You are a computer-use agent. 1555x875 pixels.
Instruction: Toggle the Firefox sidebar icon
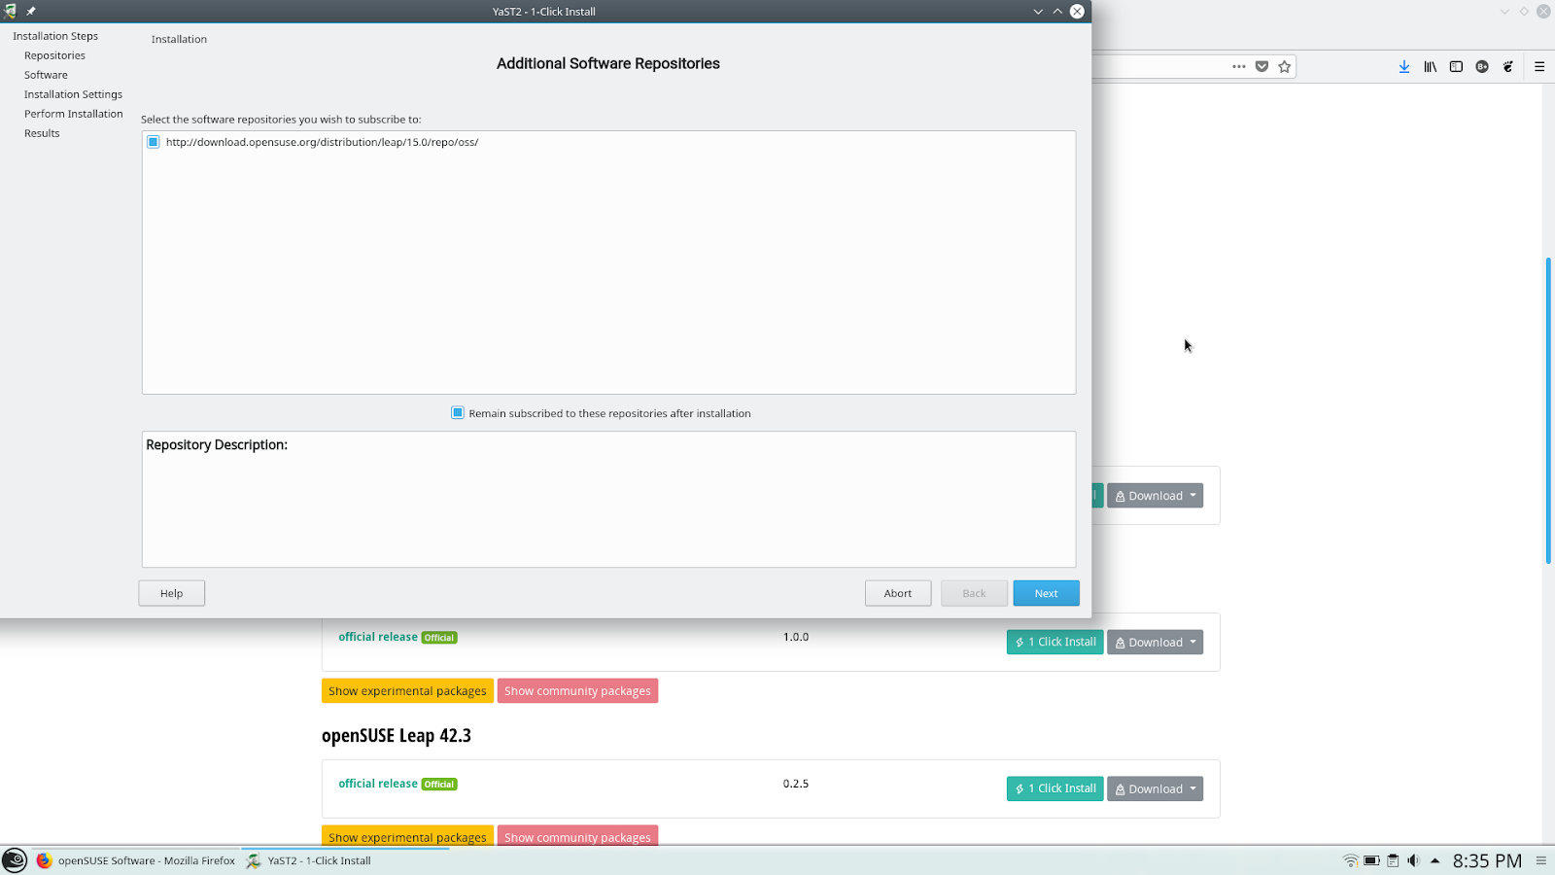click(1456, 67)
